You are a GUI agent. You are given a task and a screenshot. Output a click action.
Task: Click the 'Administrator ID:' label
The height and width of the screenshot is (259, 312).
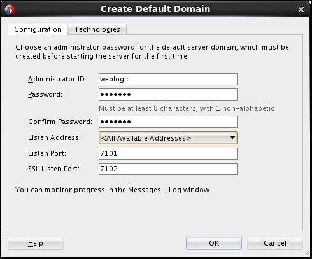point(57,79)
